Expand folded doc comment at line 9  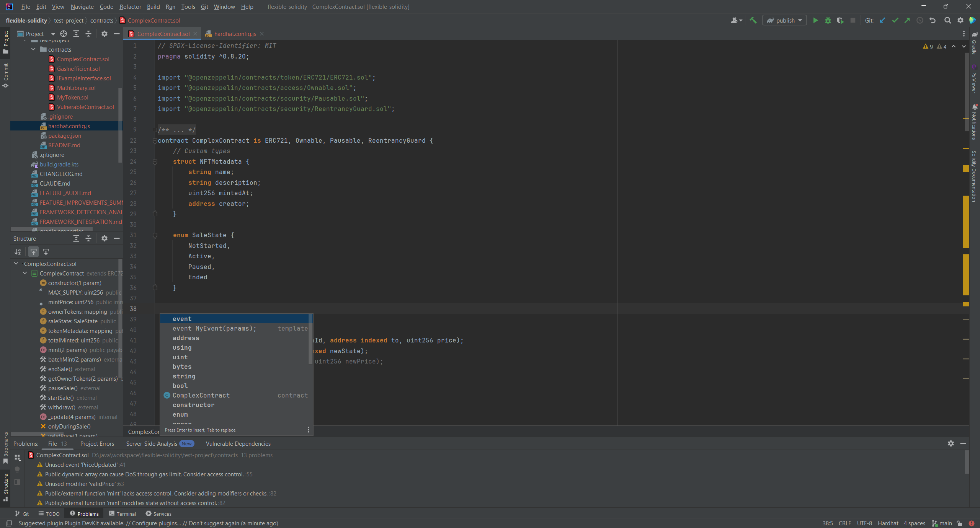click(155, 130)
